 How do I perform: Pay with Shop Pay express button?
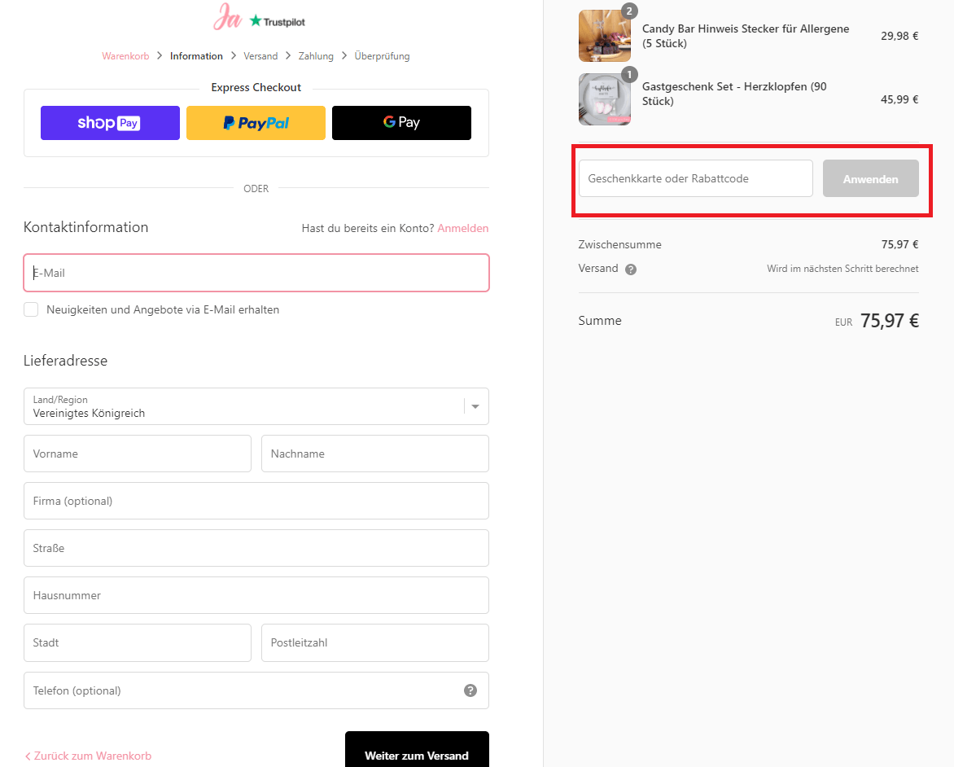[x=110, y=123]
